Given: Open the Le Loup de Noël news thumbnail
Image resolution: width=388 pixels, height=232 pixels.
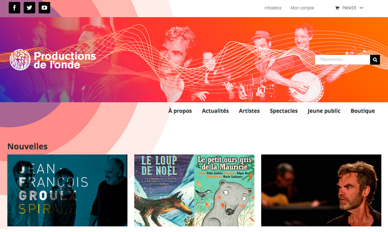Looking at the screenshot, I should [x=194, y=190].
